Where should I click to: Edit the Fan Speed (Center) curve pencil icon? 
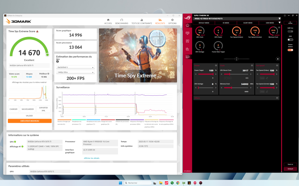tap(267, 92)
